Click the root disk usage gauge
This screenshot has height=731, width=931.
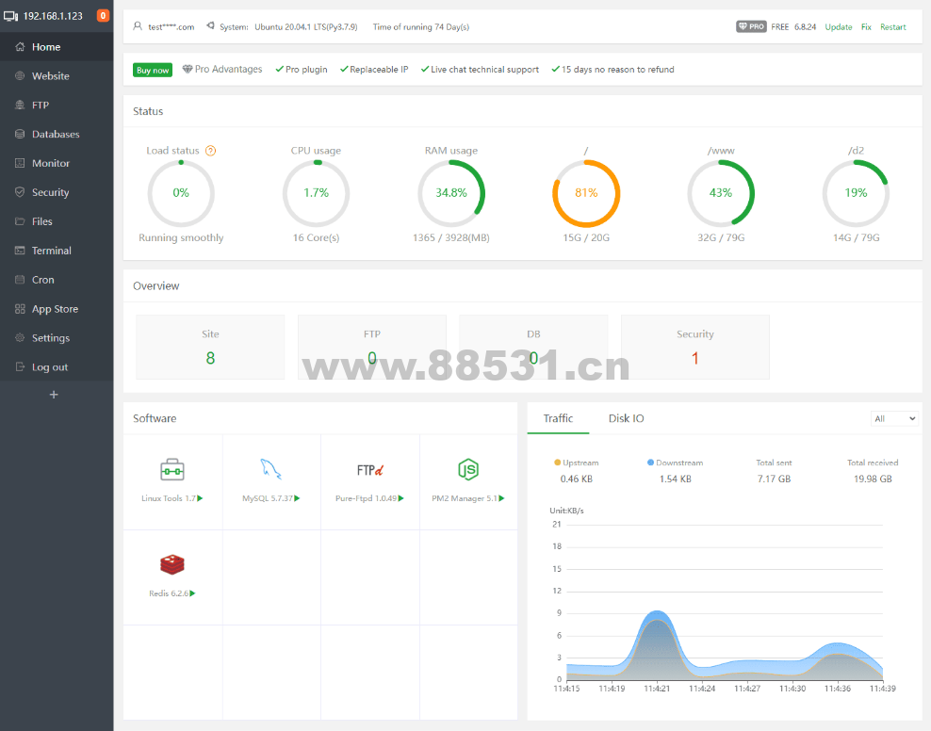pyautogui.click(x=586, y=193)
